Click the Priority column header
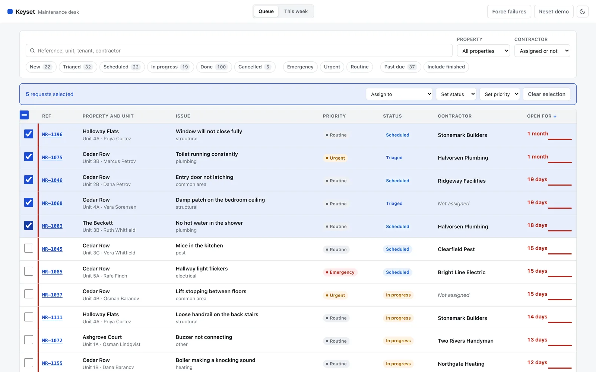Image resolution: width=596 pixels, height=372 pixels. 334,116
